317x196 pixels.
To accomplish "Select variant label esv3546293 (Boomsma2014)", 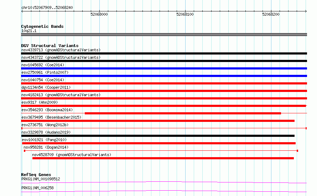I will click(47, 110).
